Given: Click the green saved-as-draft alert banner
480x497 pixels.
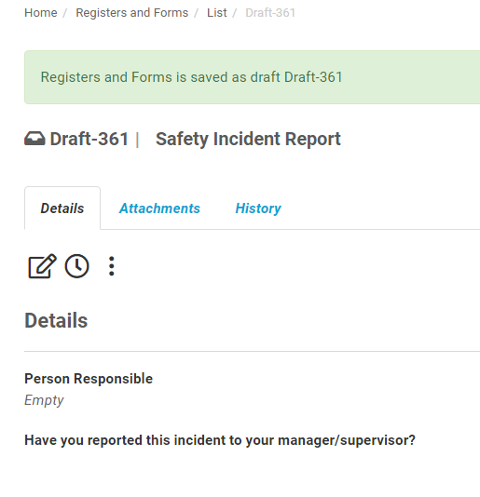Looking at the screenshot, I should click(x=252, y=77).
